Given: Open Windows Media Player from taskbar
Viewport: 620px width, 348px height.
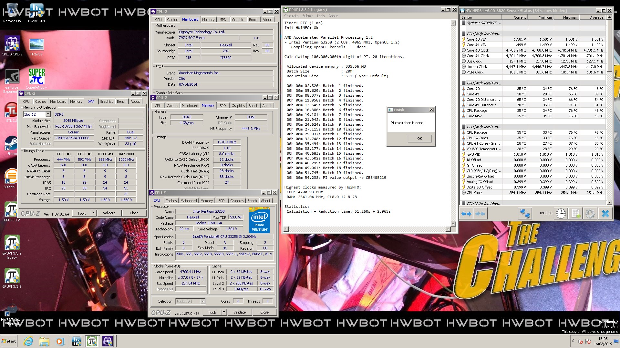Looking at the screenshot, I should tap(60, 341).
